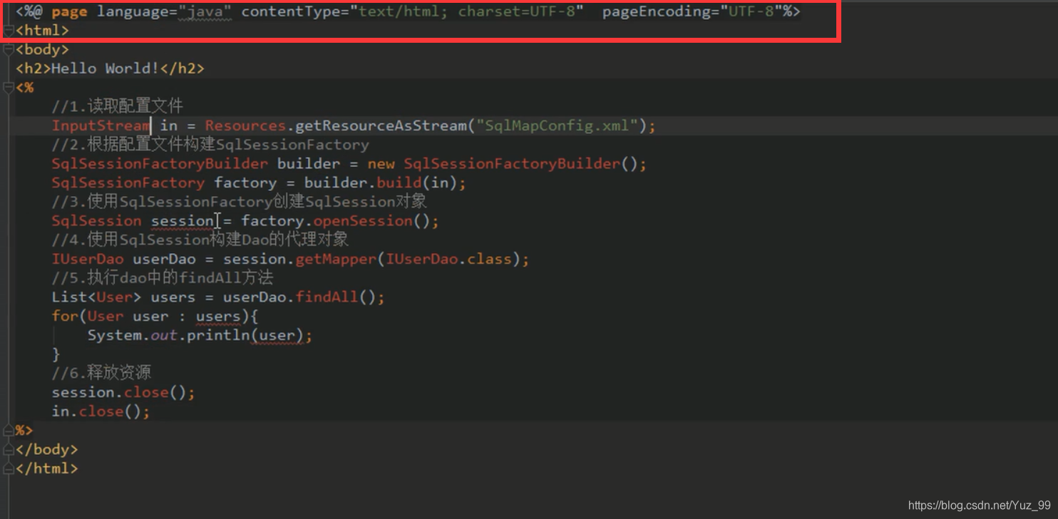This screenshot has width=1058, height=519.
Task: Click the language value "java"
Action: pyautogui.click(x=205, y=11)
